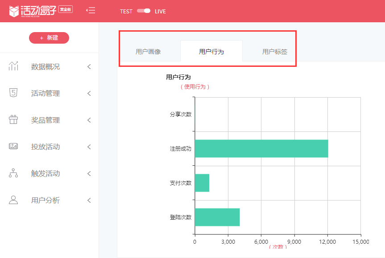The height and width of the screenshot is (258, 385).
Task: Click the 活动盒子 logo
Action: pyautogui.click(x=40, y=11)
